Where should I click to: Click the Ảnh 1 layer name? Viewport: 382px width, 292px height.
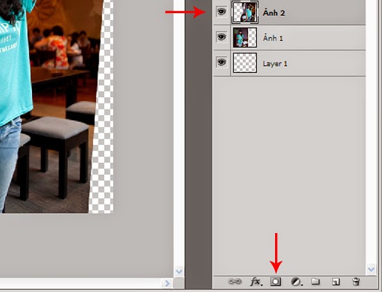click(273, 37)
